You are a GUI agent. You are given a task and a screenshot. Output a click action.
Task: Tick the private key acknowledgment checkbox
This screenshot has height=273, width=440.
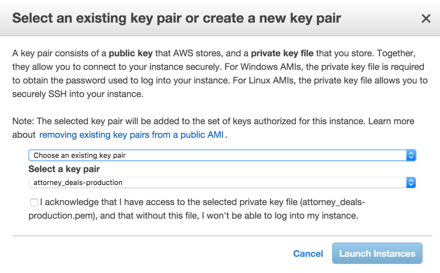coord(34,202)
